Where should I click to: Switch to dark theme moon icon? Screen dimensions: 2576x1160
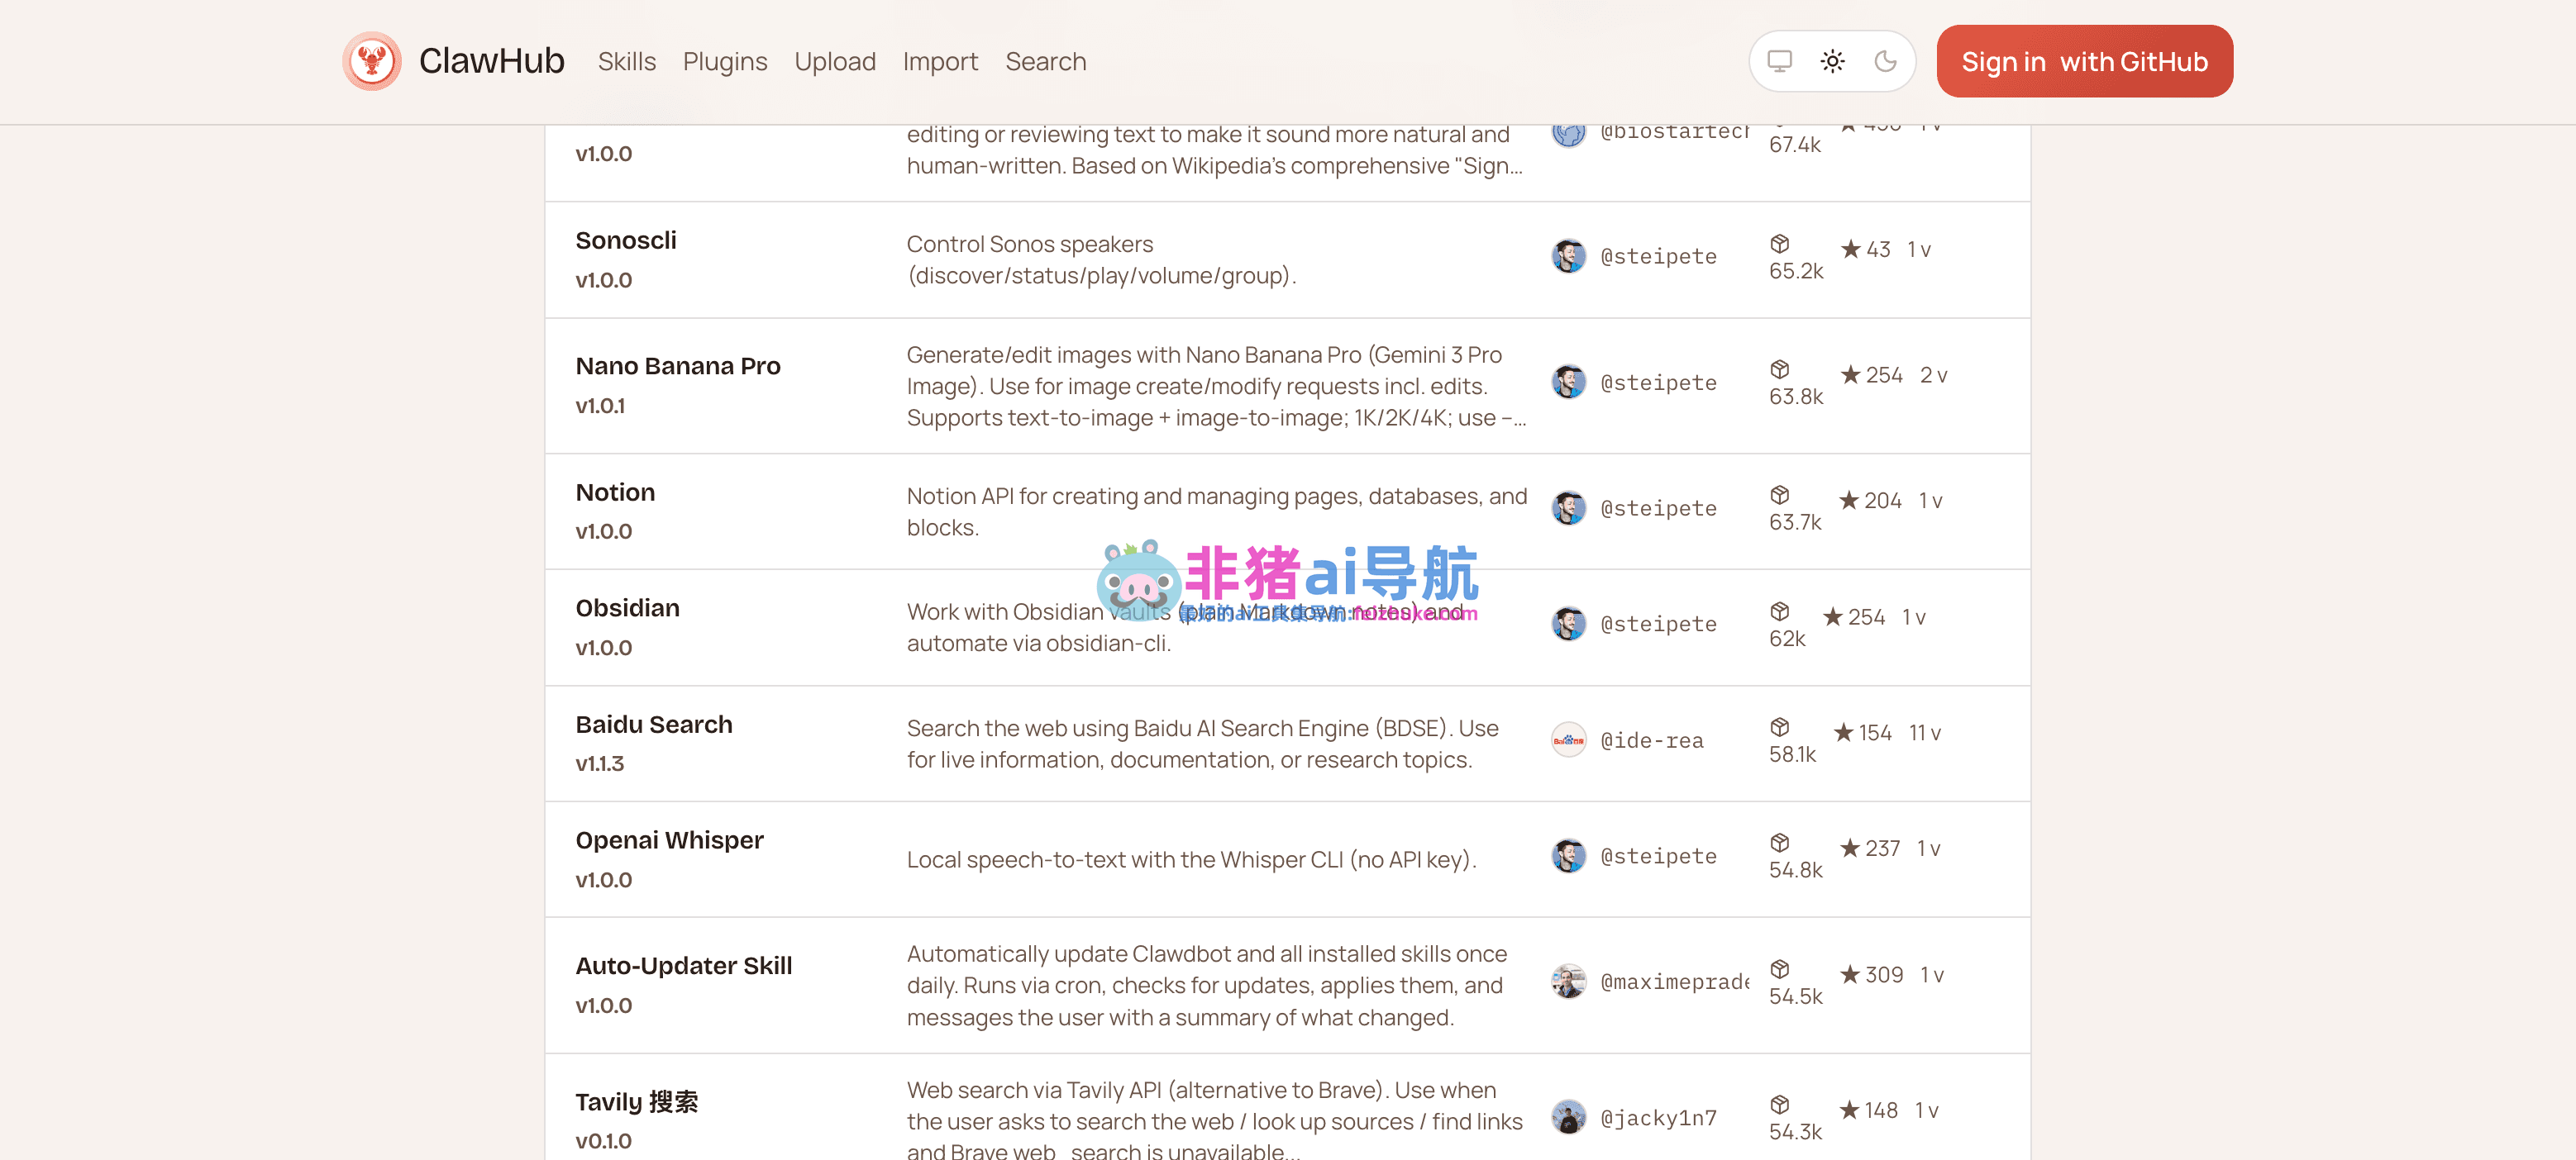pos(1885,61)
